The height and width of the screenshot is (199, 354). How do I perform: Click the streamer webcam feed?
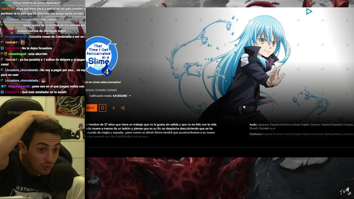(x=42, y=147)
